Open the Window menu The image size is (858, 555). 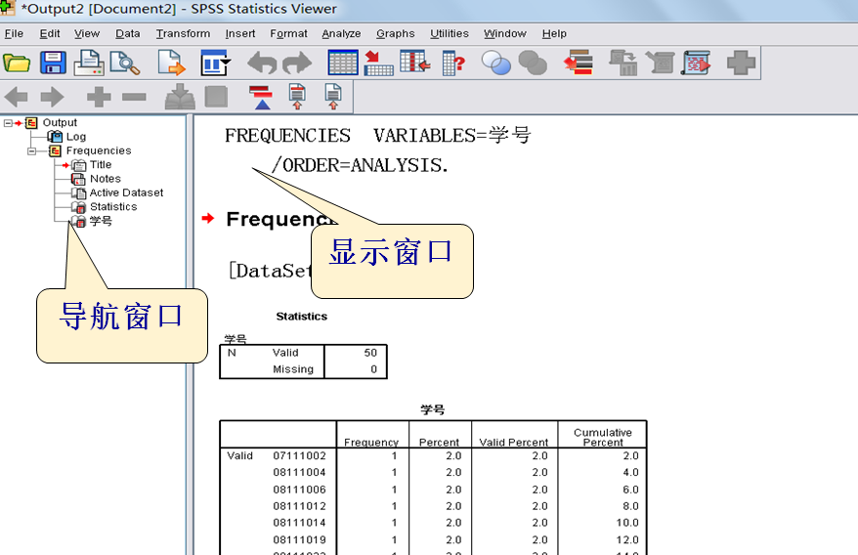click(505, 34)
